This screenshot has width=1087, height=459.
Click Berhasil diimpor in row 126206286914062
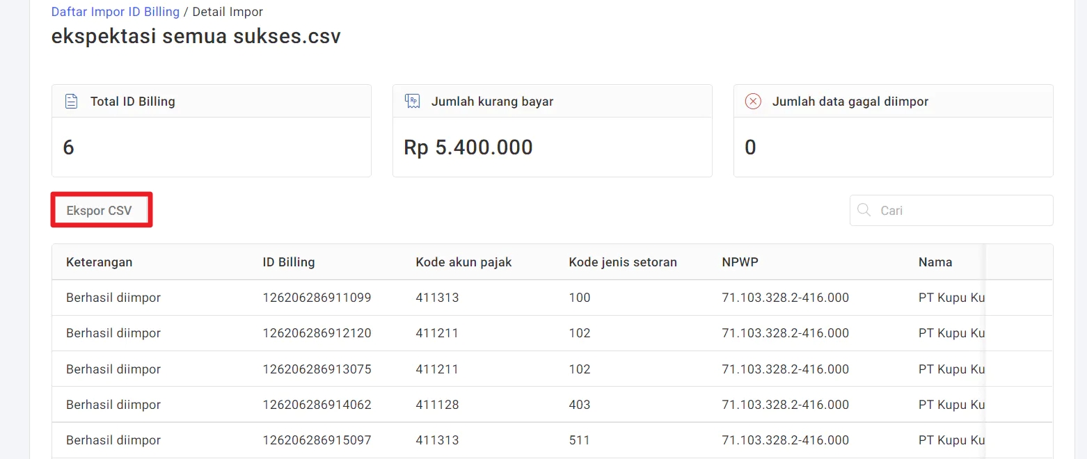[113, 405]
